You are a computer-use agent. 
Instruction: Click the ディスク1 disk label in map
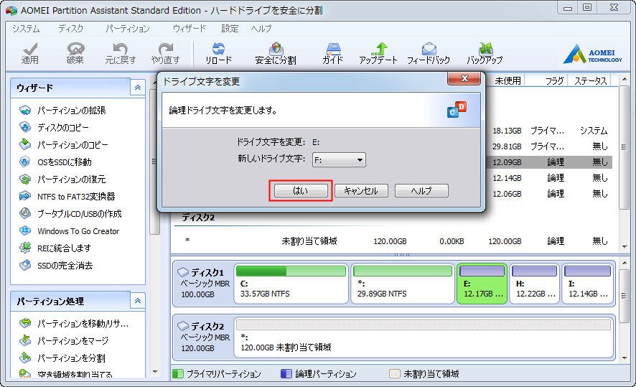[202, 283]
